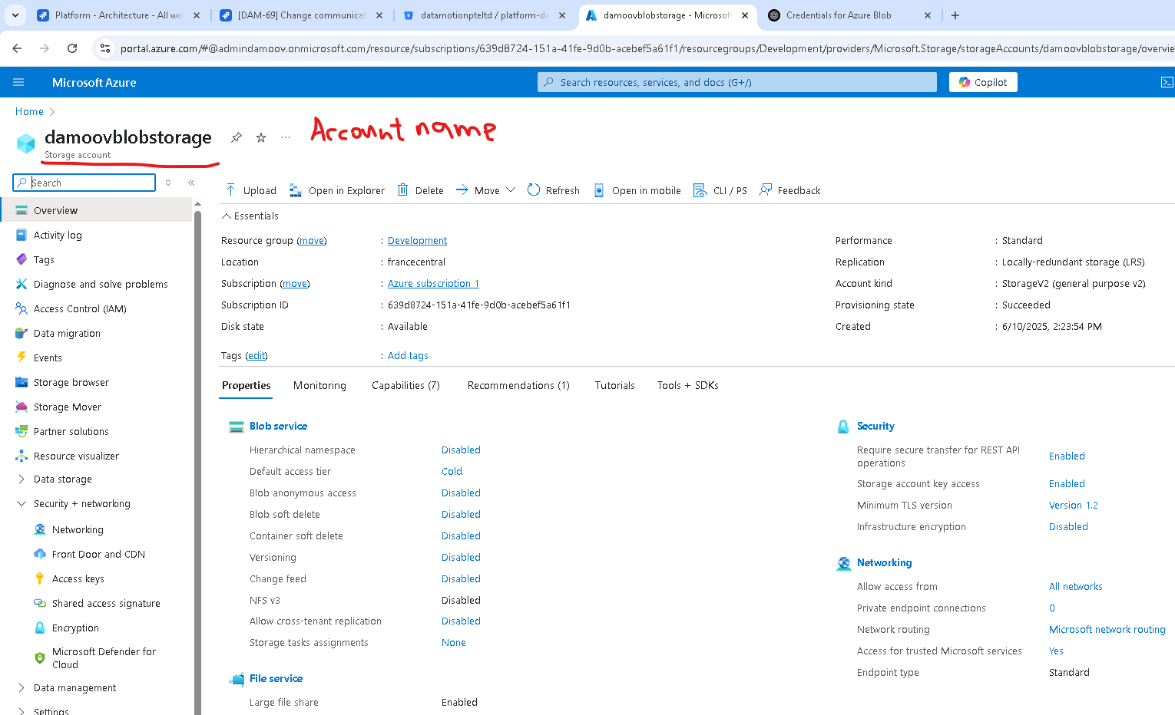Add storage account to favorites star
This screenshot has height=715, width=1175.
261,137
